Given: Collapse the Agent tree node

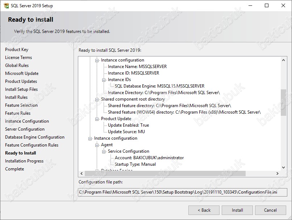Looking at the screenshot, I should pyautogui.click(x=97, y=145).
